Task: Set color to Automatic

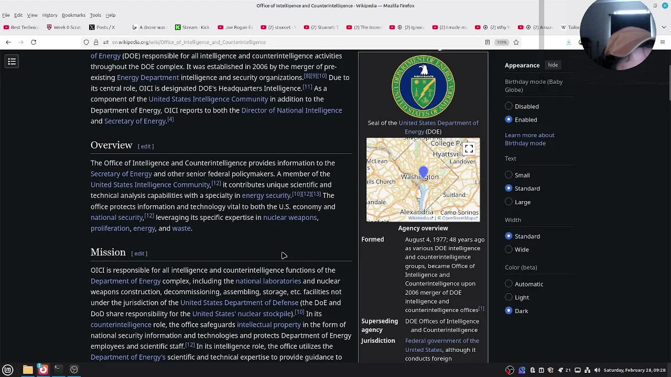Action: point(508,284)
